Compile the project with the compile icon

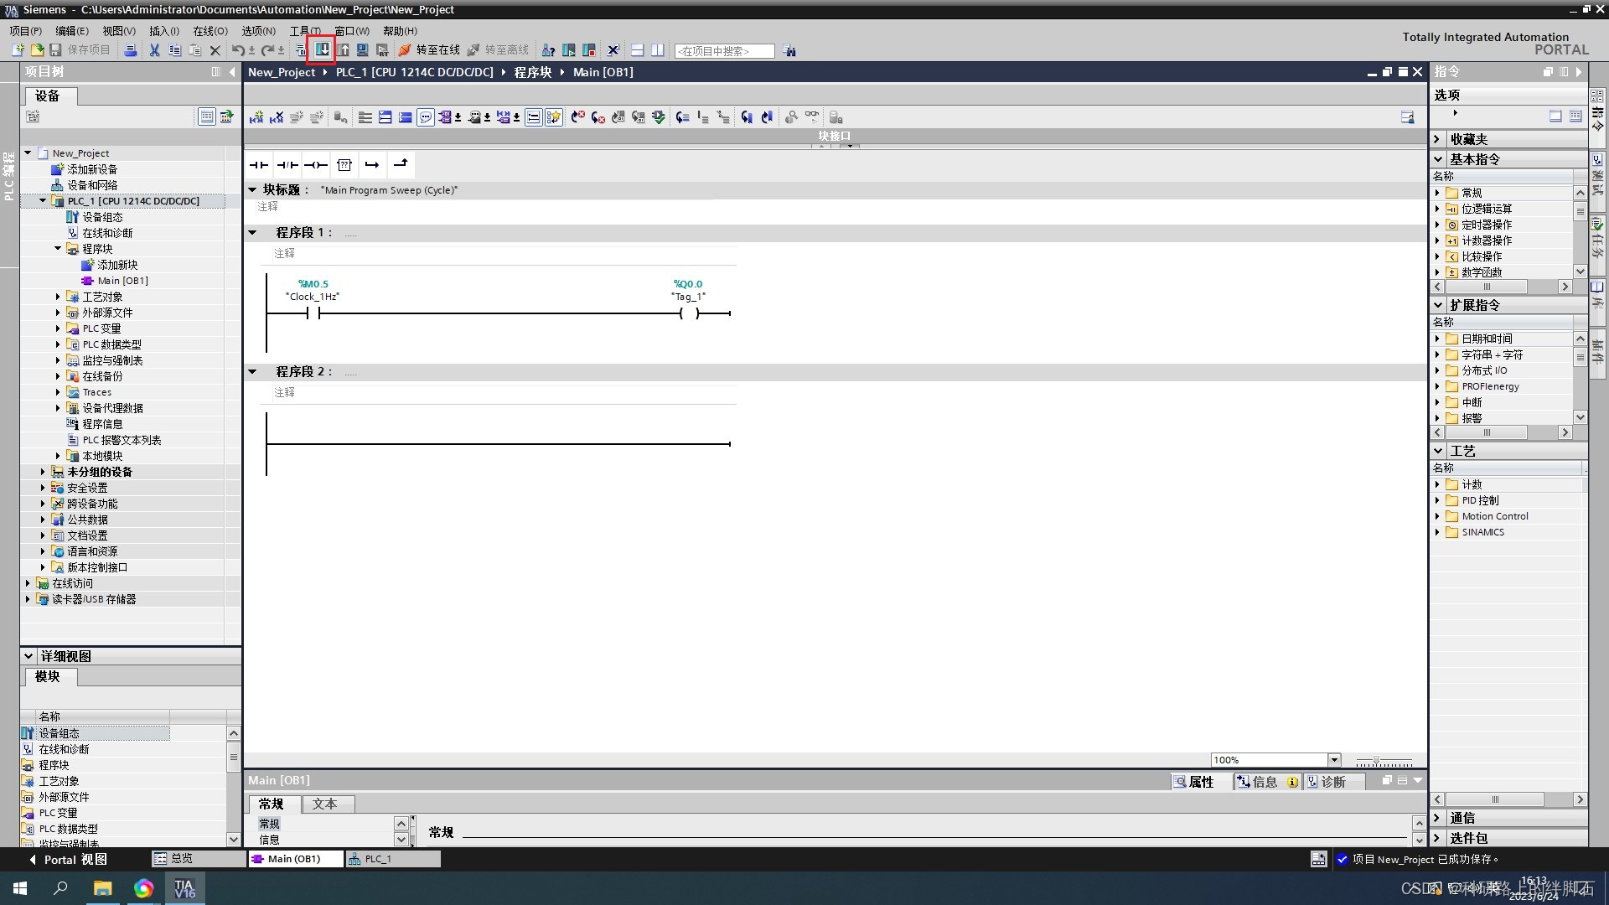(301, 50)
